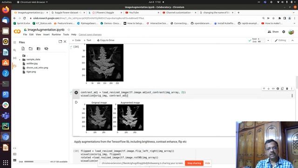This screenshot has height=168, width=298.
Task: Mount Google Drive icon
Action: click(38, 49)
